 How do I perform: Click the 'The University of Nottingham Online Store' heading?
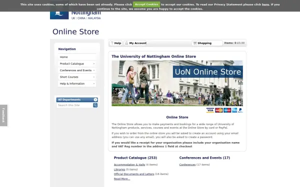click(154, 56)
